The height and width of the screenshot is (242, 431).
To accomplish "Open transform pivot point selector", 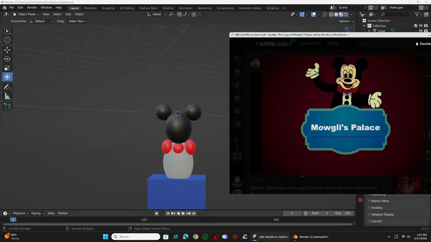I will (172, 14).
